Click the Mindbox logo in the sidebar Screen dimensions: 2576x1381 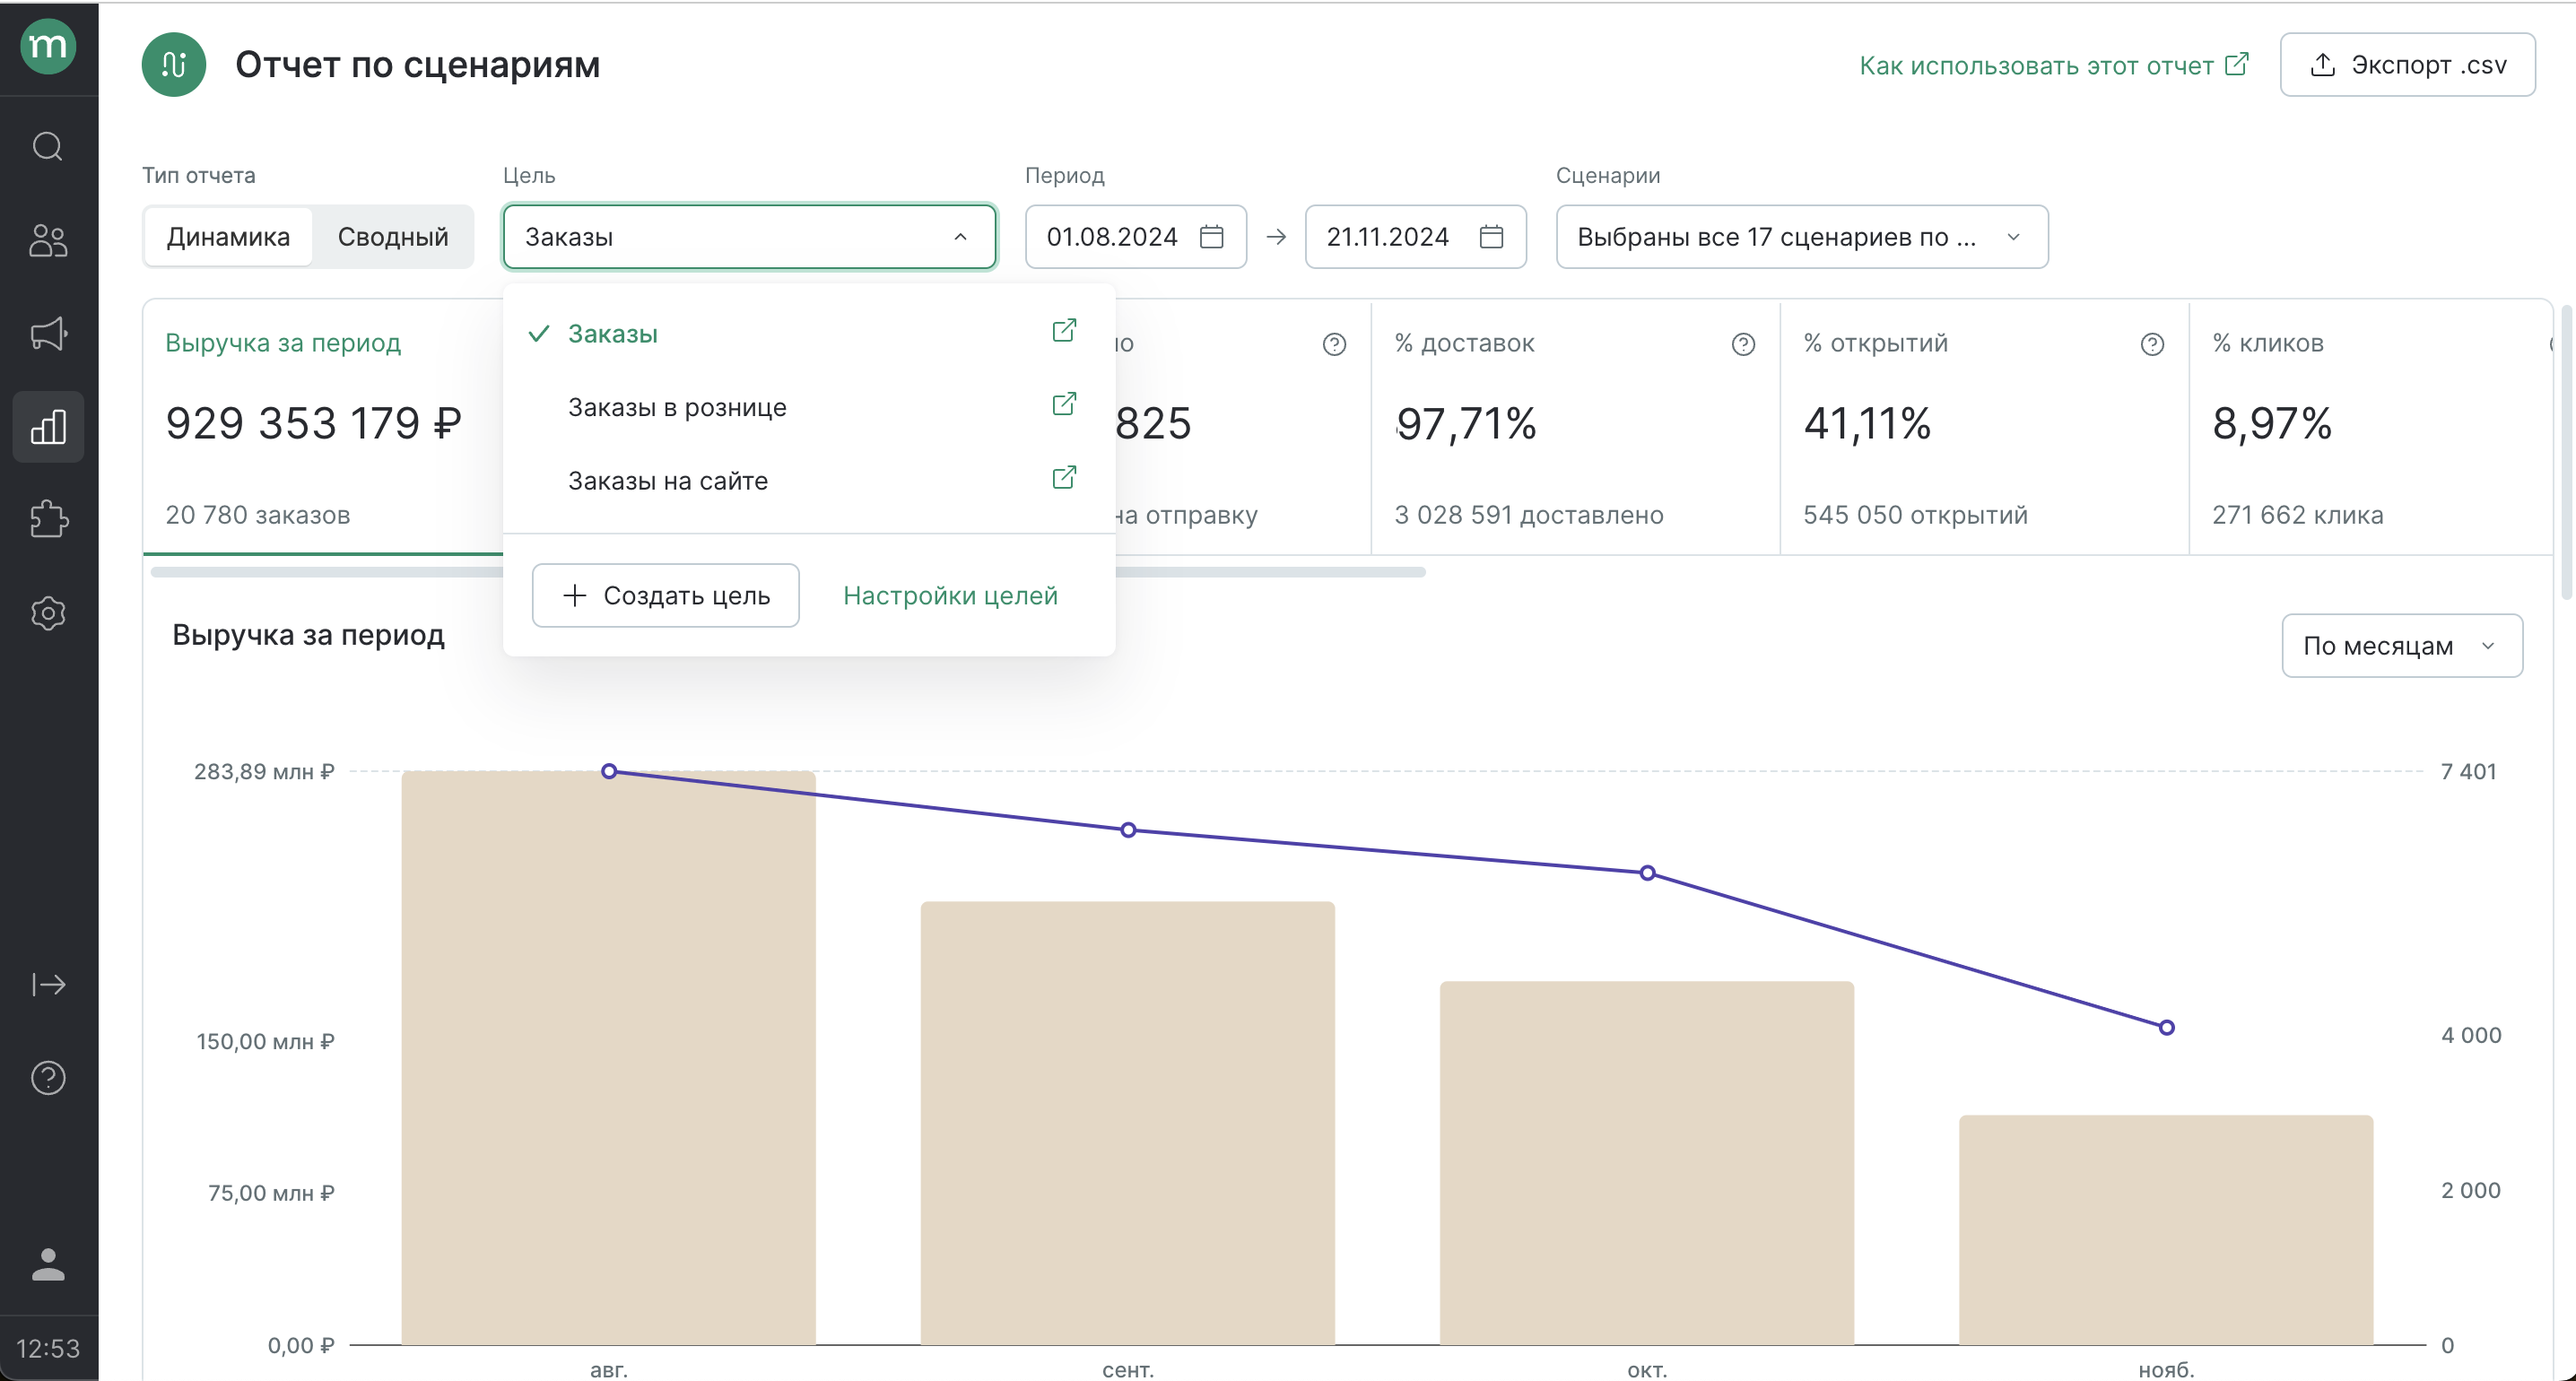click(48, 46)
